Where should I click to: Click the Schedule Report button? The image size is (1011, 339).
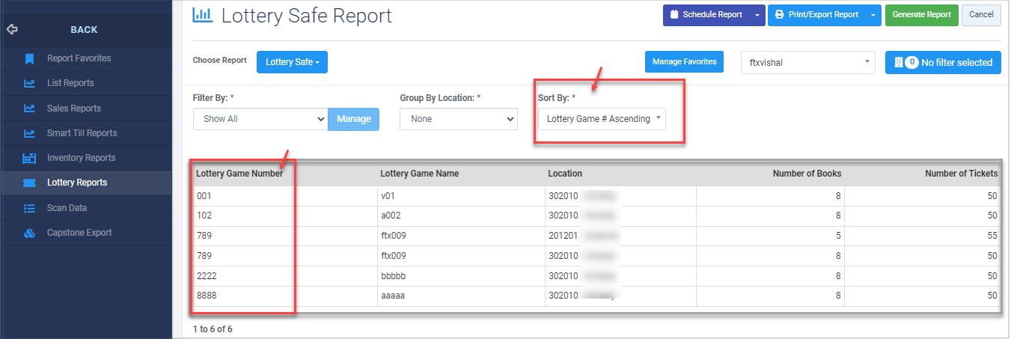(x=706, y=14)
